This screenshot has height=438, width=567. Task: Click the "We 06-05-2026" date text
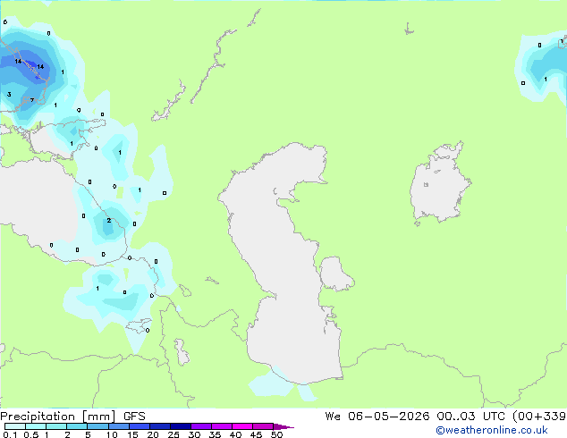377,417
